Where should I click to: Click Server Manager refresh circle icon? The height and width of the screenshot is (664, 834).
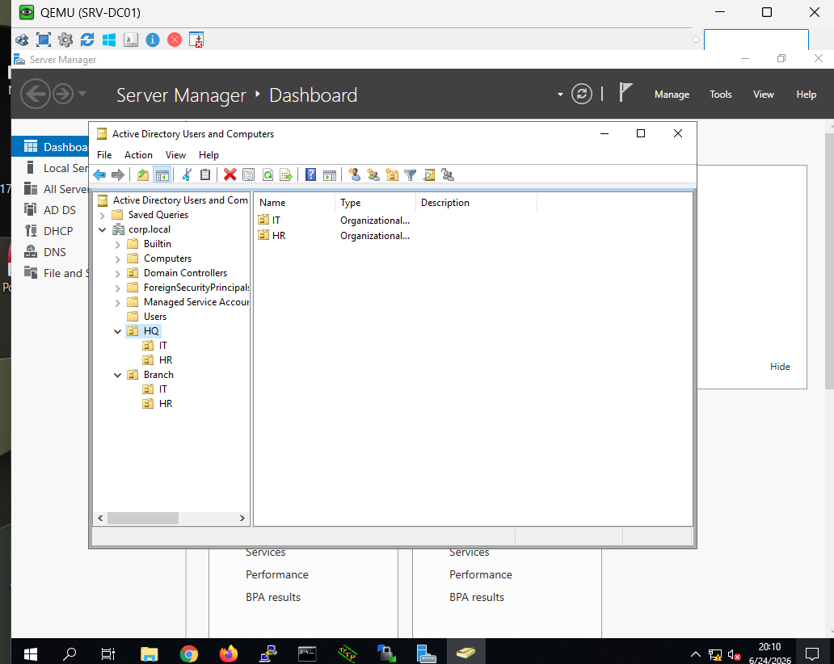581,94
